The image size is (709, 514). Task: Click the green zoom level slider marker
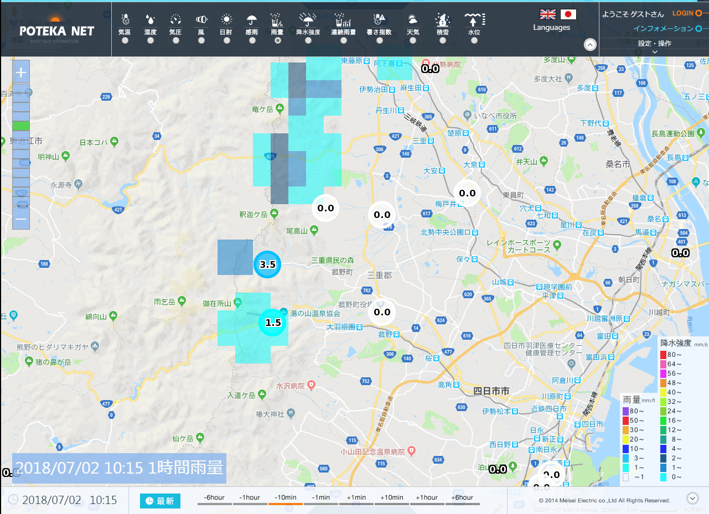pos(21,126)
